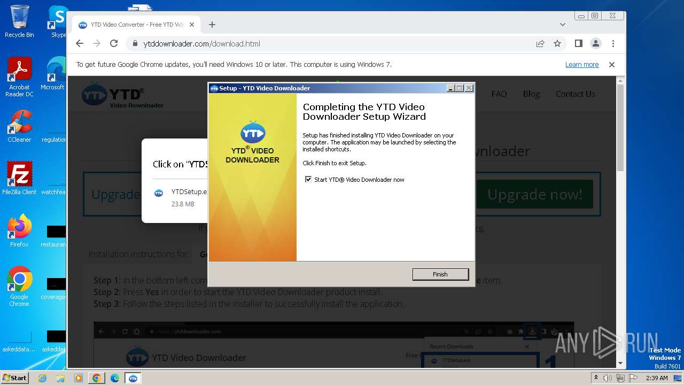Open a new tab with the plus button
684x385 pixels.
[212, 25]
